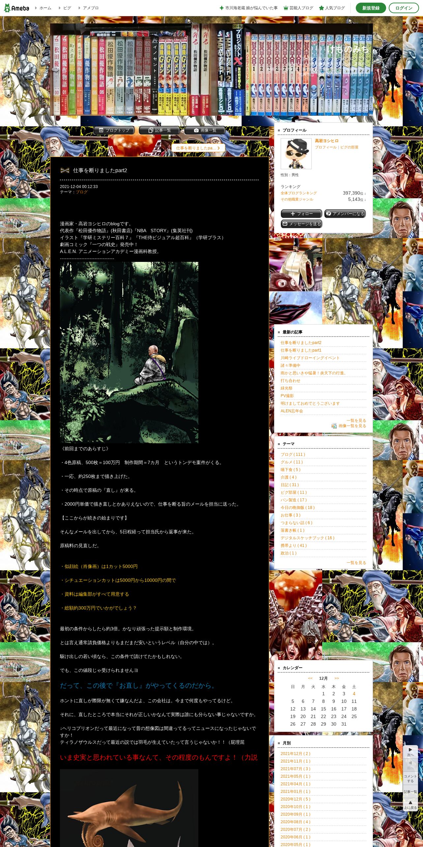The height and width of the screenshot is (847, 423).
Task: Open archive 2020年12月 ( 5 )
Action: [296, 799]
